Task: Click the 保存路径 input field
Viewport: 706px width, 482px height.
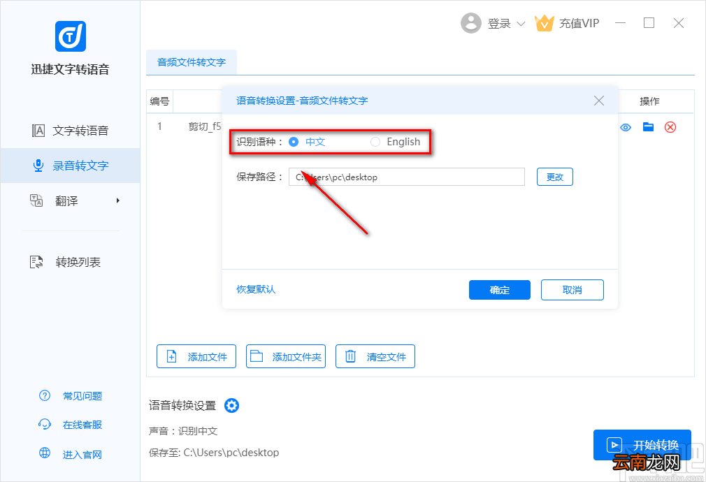Action: click(407, 177)
